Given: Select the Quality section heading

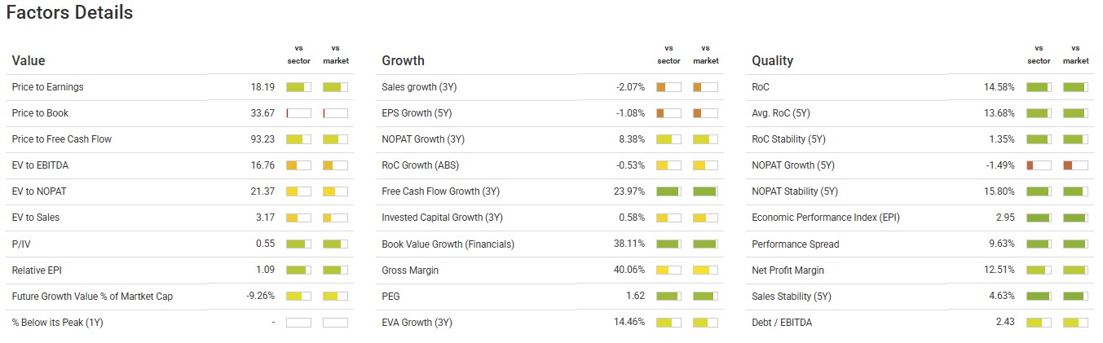Looking at the screenshot, I should point(772,60).
